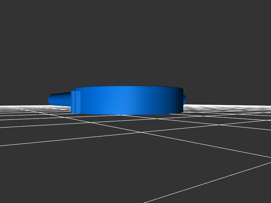The image size is (271, 203).
Task: Select the bottom edge where ring meets grid
Action: 129,114
